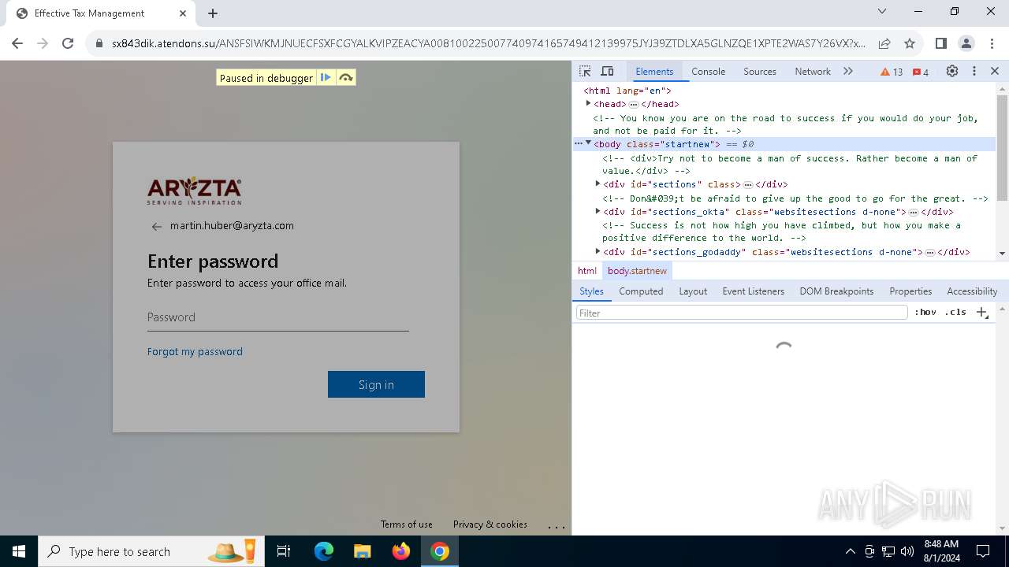
Task: Expand the sections_godaddy div node
Action: pyautogui.click(x=598, y=251)
